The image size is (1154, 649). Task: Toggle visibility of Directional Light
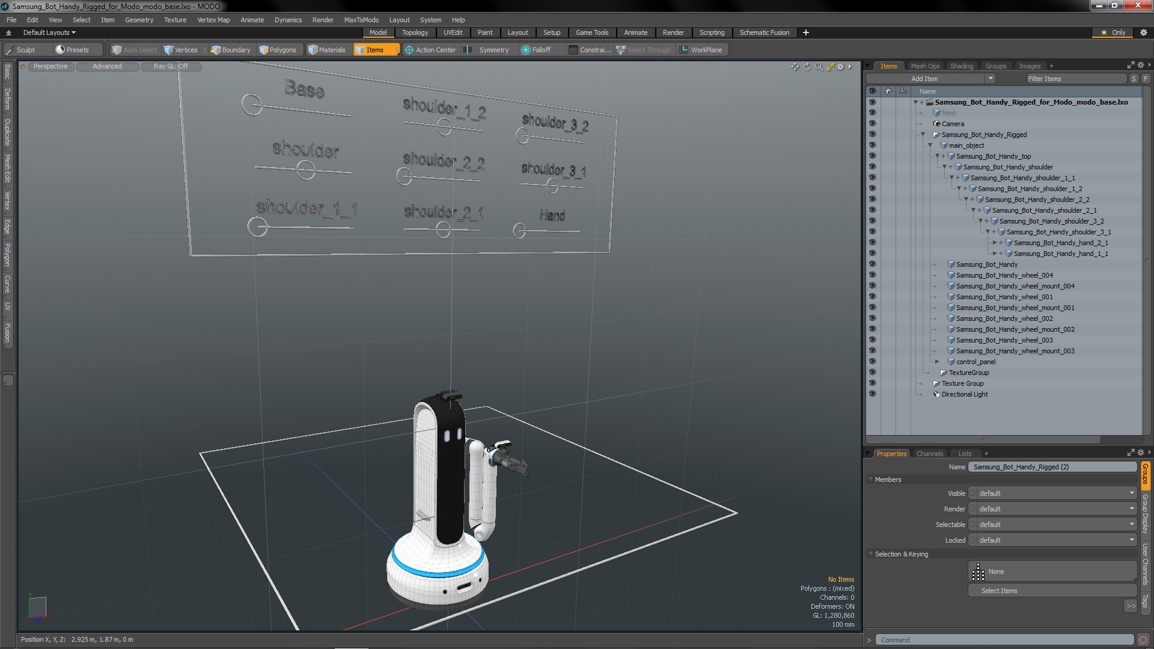click(x=872, y=394)
